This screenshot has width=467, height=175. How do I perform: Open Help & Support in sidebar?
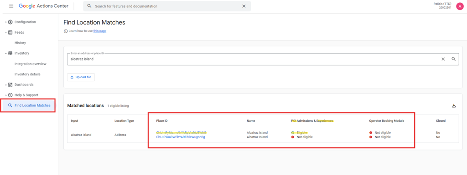(x=26, y=95)
